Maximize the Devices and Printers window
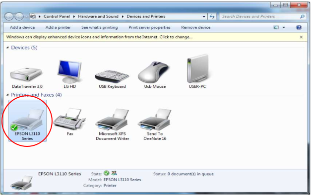This screenshot has width=311, height=196. pos(285,5)
